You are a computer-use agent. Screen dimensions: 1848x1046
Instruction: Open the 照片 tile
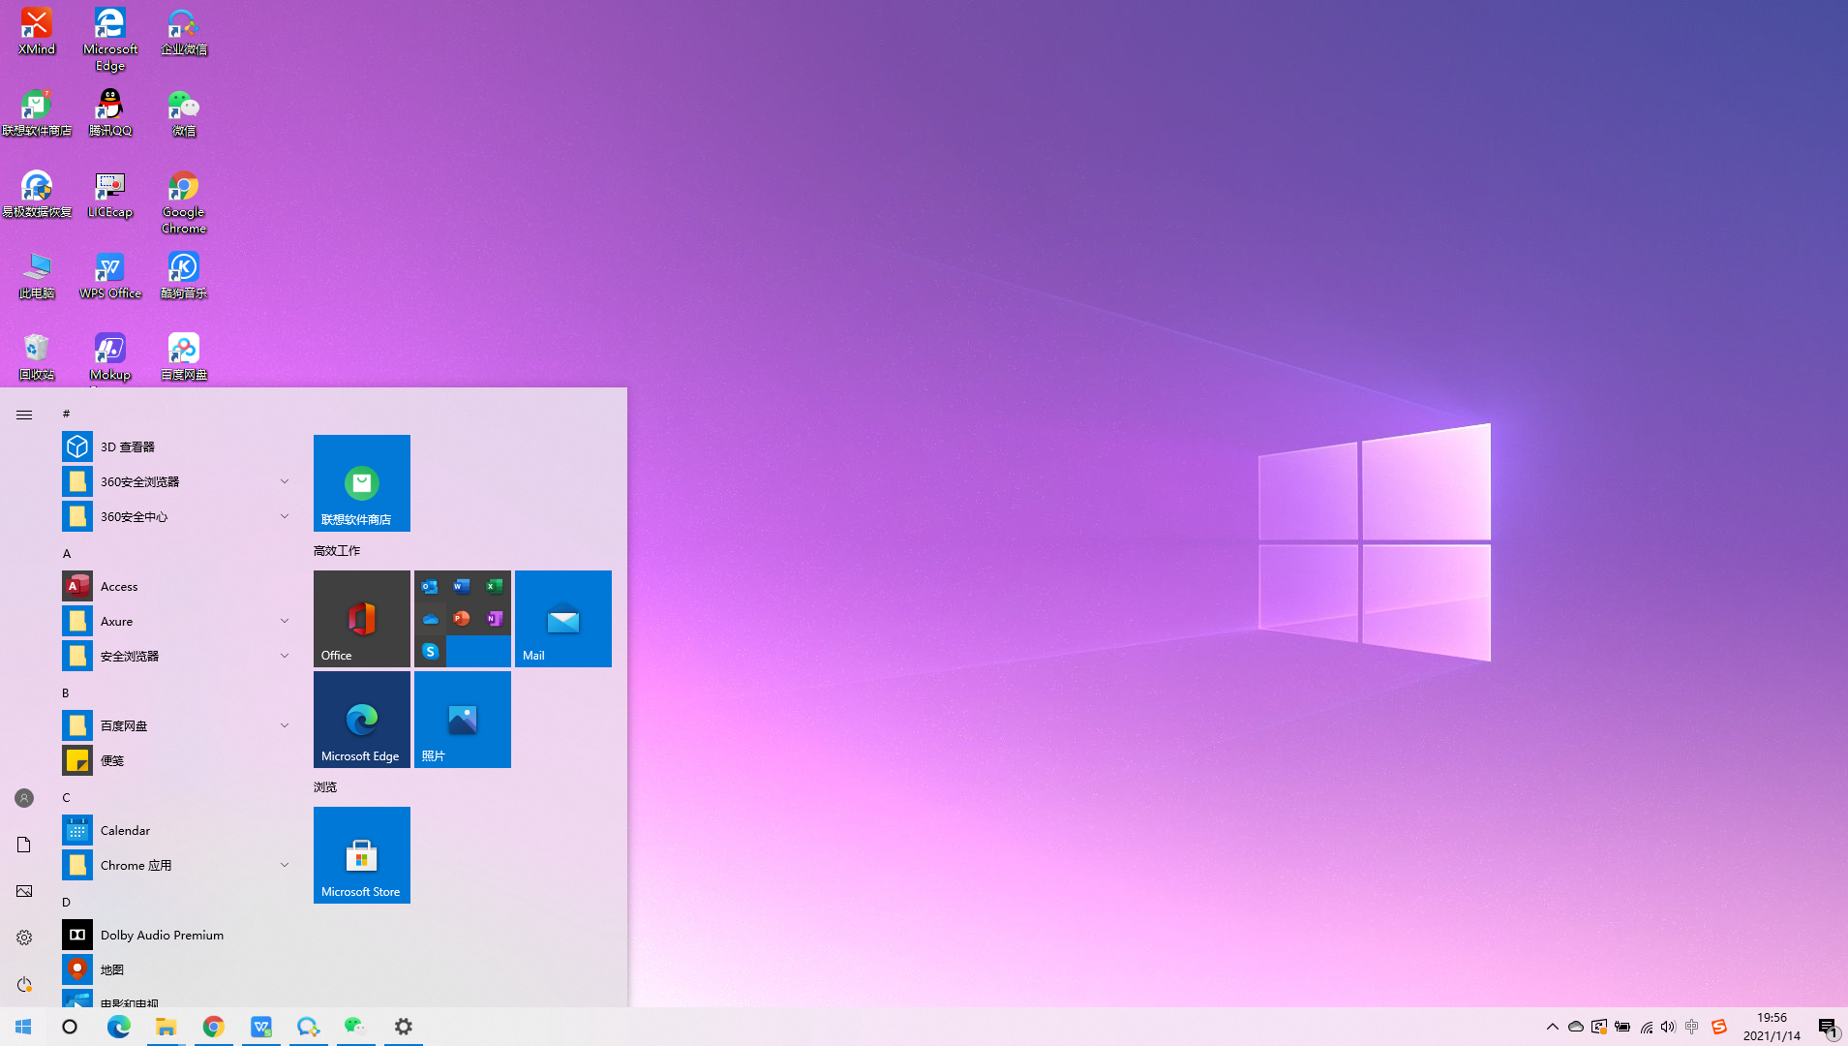(463, 720)
